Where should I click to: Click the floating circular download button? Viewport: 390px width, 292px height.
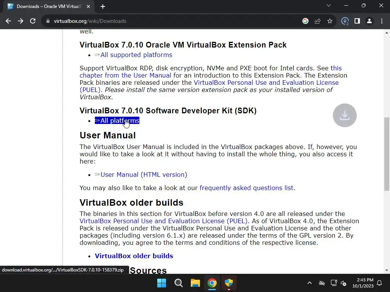coord(345,115)
